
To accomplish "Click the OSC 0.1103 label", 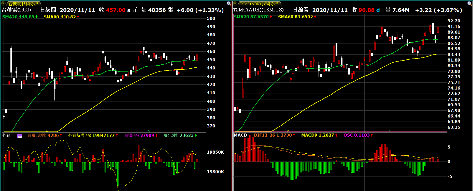I will click(x=358, y=135).
